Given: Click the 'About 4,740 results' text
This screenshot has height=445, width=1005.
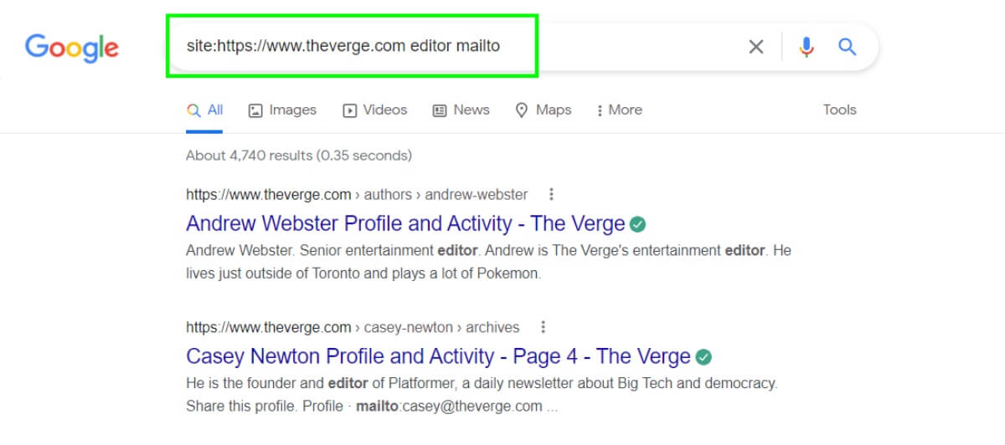Looking at the screenshot, I should click(x=299, y=156).
